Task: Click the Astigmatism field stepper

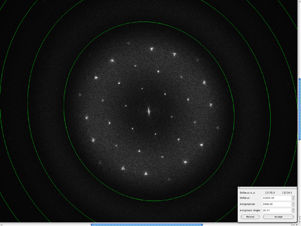Action: 293,204
